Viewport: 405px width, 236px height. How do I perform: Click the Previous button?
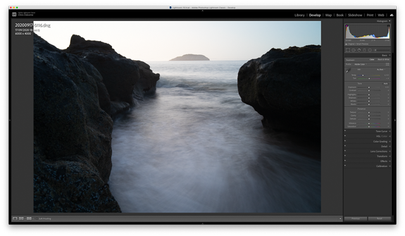[356, 219]
